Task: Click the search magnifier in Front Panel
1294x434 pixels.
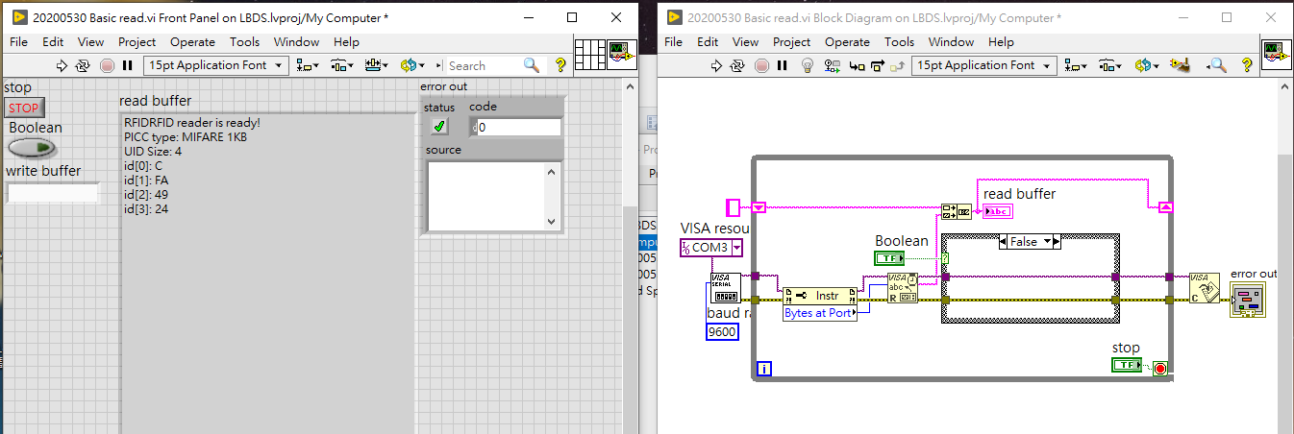Action: click(532, 65)
